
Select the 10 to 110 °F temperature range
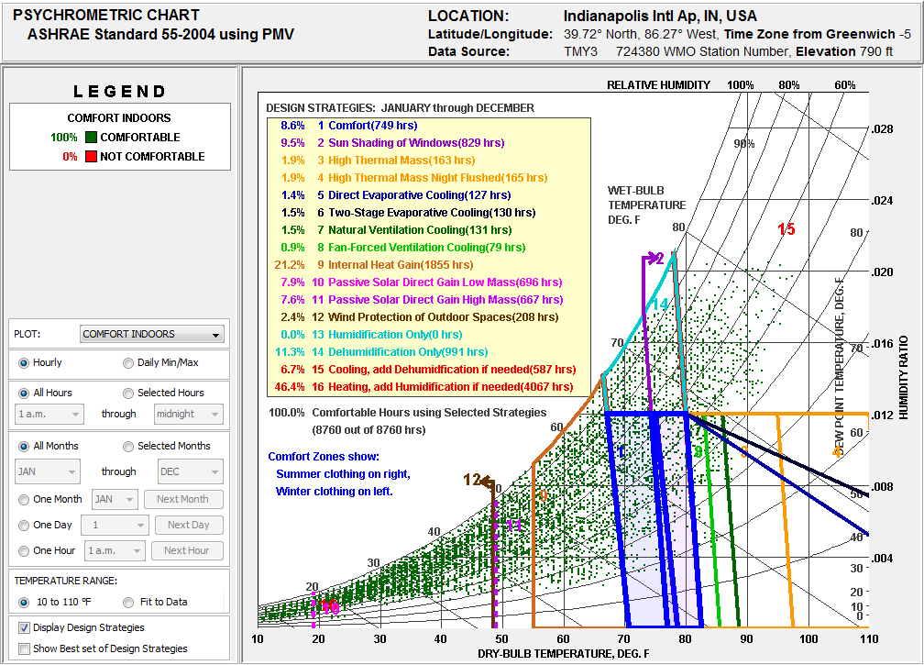(x=24, y=603)
